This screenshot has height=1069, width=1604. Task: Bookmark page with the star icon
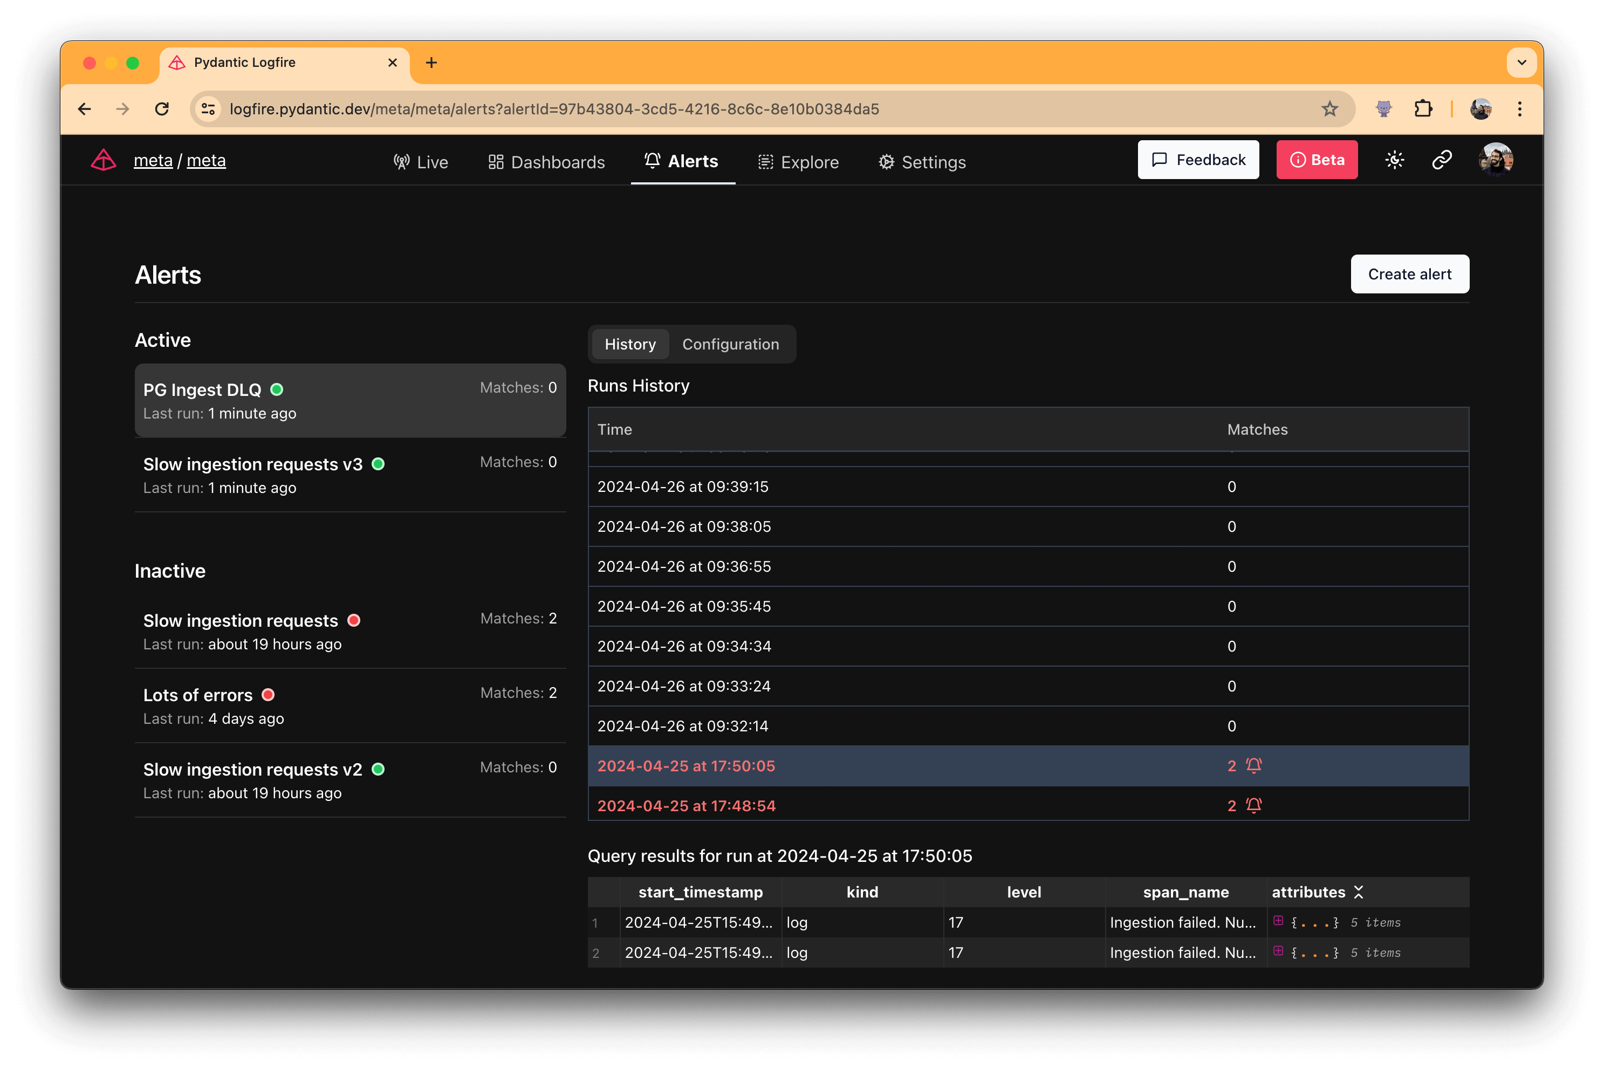point(1329,109)
